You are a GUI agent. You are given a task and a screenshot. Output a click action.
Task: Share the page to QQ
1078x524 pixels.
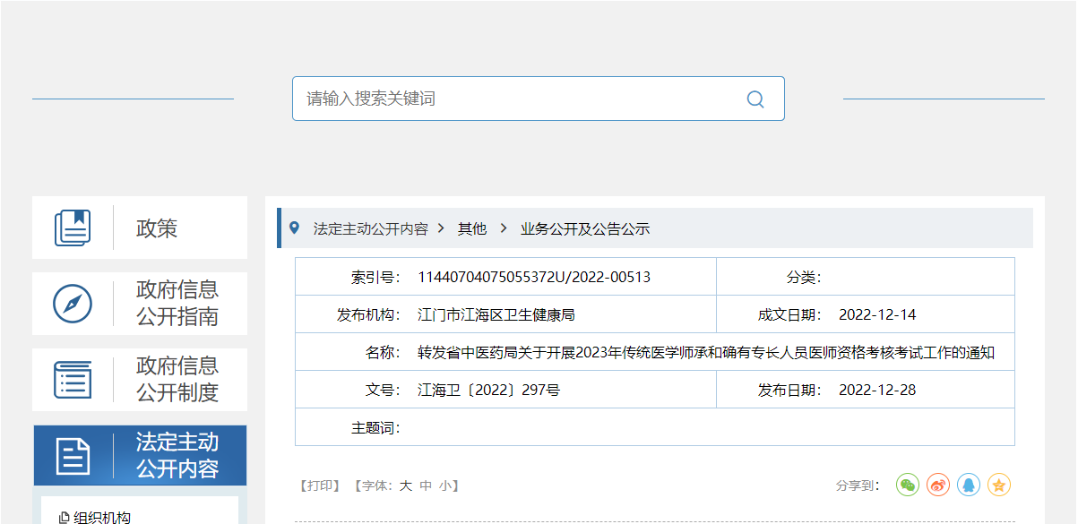tap(969, 485)
